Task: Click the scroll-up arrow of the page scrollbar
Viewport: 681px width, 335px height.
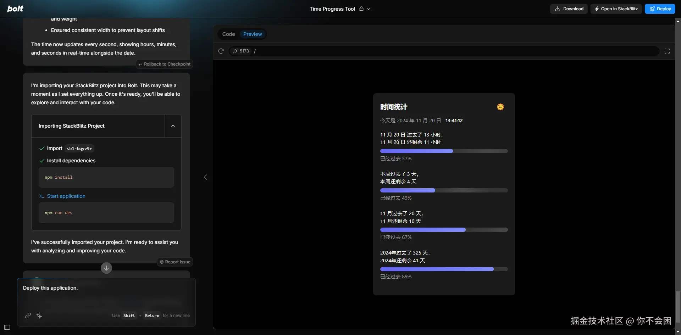Action: tap(678, 21)
